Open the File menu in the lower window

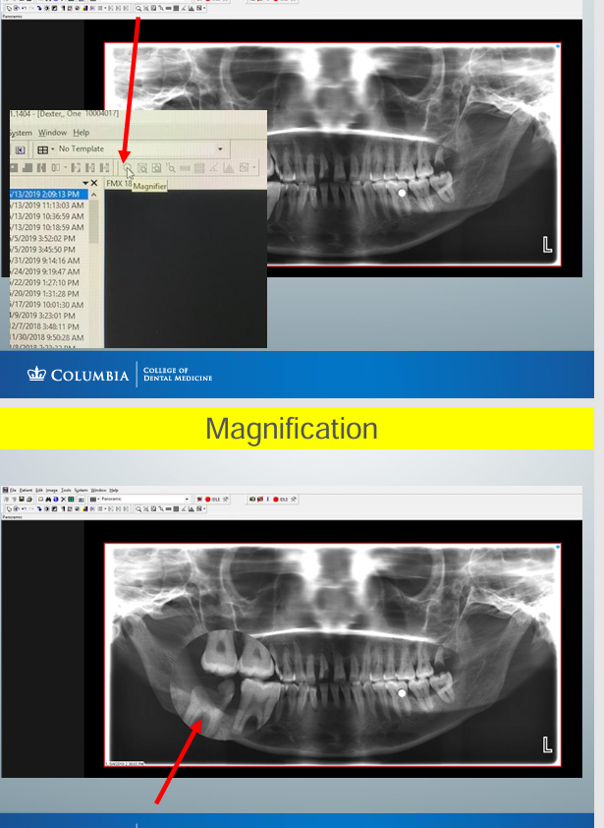[14, 490]
